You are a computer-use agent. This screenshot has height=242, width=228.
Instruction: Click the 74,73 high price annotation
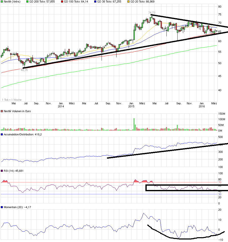click(152, 13)
